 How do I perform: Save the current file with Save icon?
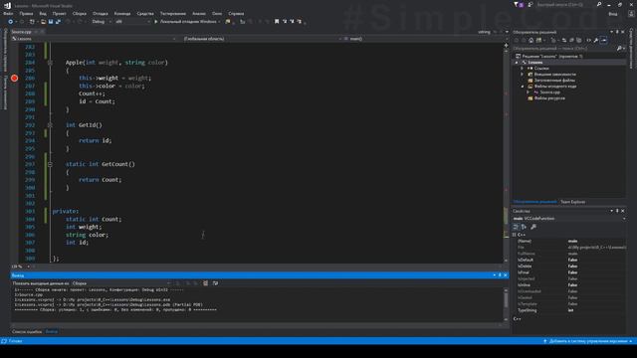click(x=51, y=22)
